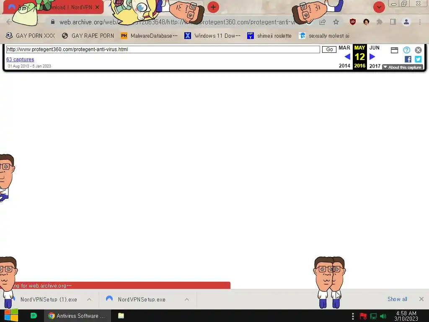429x322 pixels.
Task: Open network status tray icon
Action: (373, 316)
